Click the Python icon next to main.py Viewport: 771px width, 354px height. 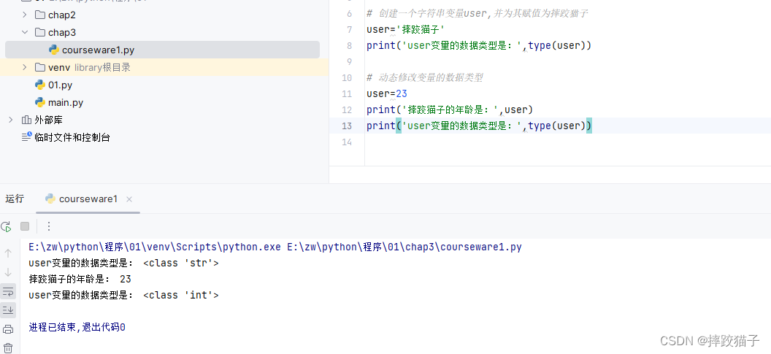40,103
